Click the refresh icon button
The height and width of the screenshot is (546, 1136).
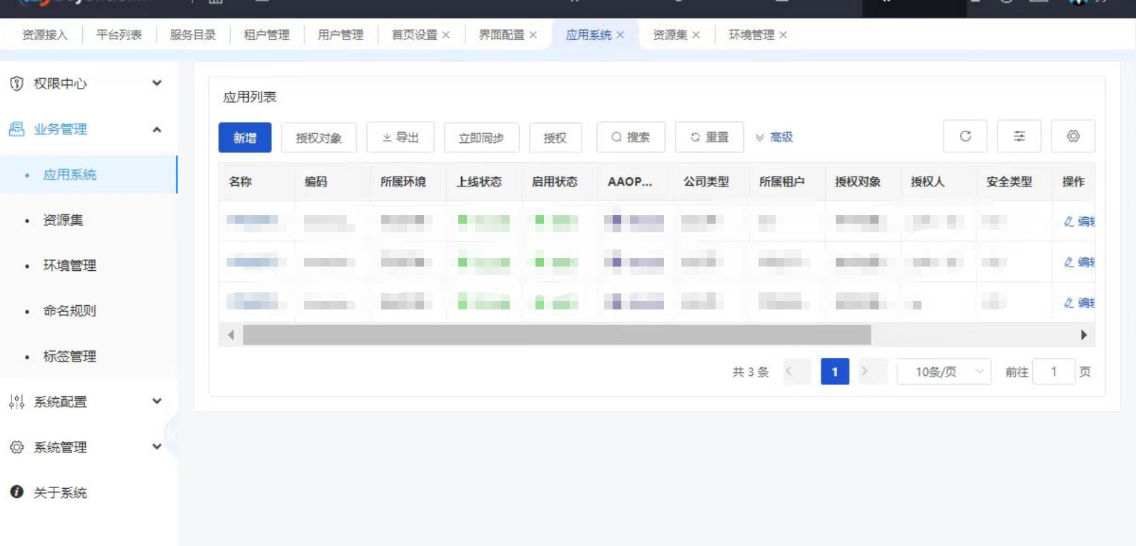965,136
